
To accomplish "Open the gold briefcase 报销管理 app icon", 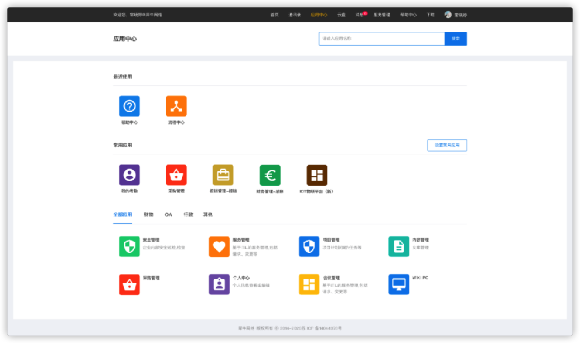I will 223,174.
